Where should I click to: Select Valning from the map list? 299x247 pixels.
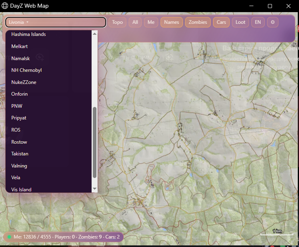click(x=49, y=166)
